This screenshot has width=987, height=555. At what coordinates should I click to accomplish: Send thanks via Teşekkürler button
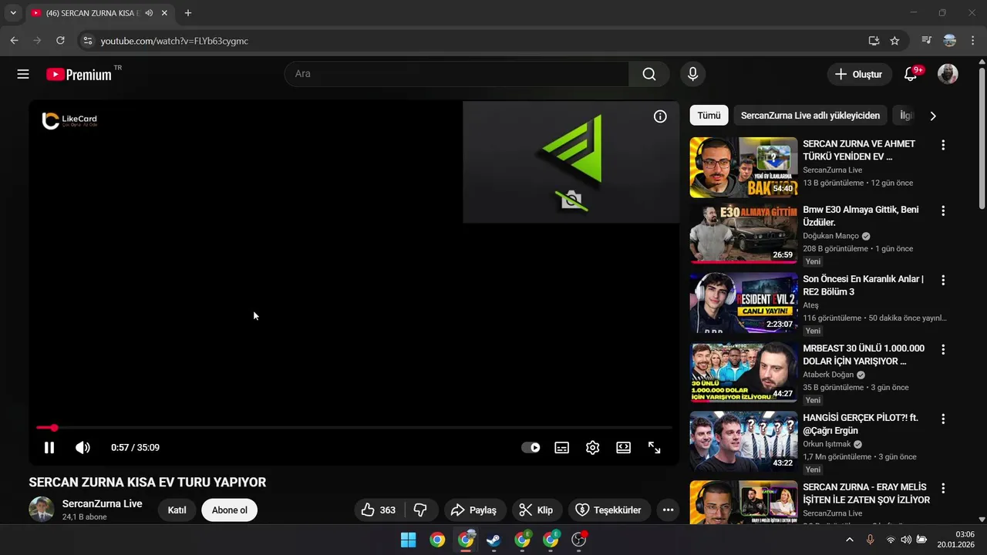609,510
